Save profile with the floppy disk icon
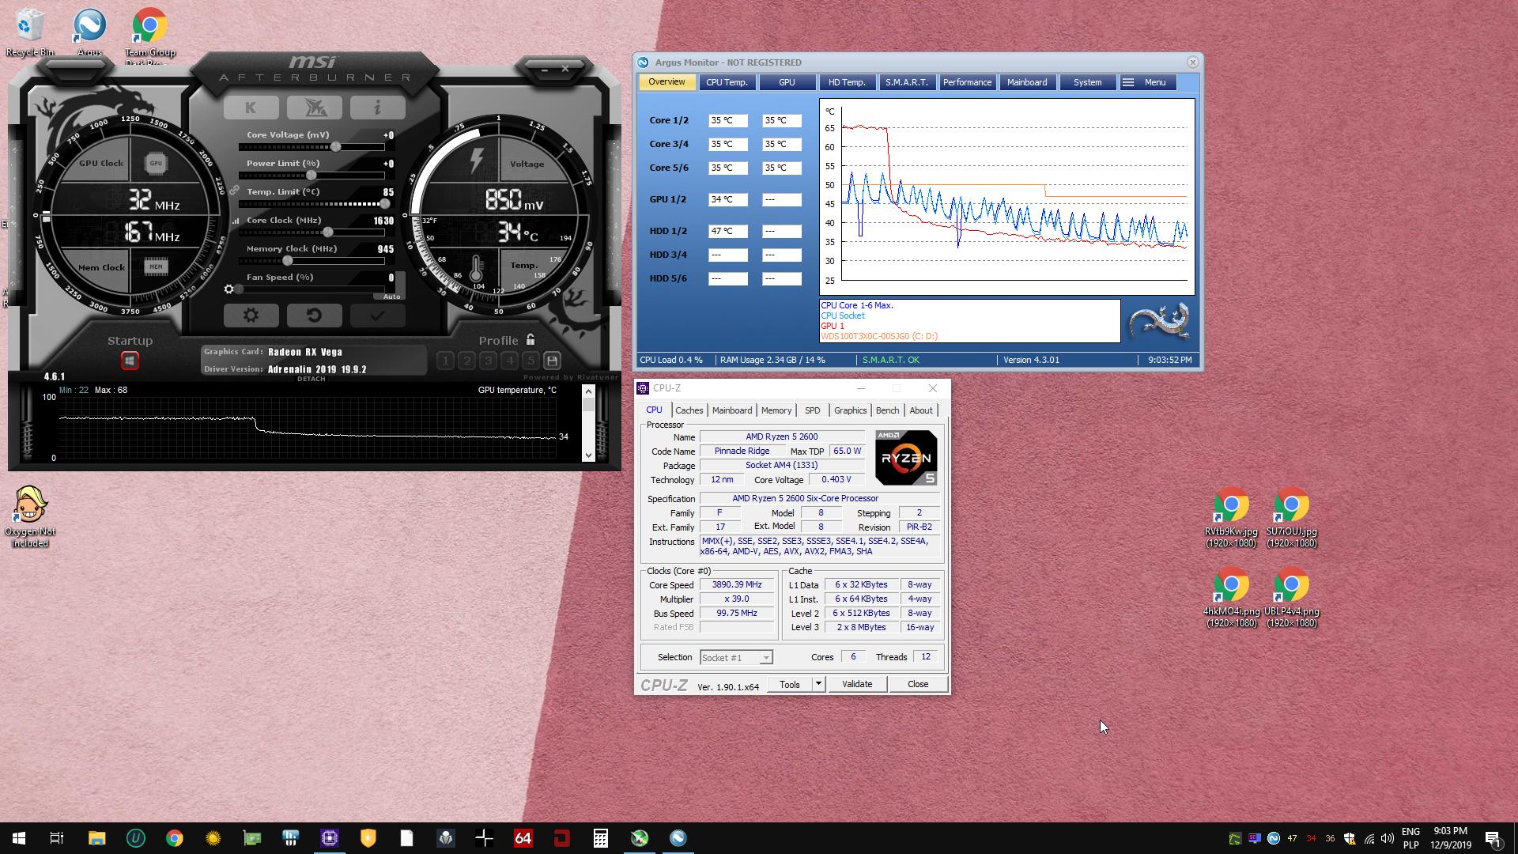1518x854 pixels. tap(552, 361)
